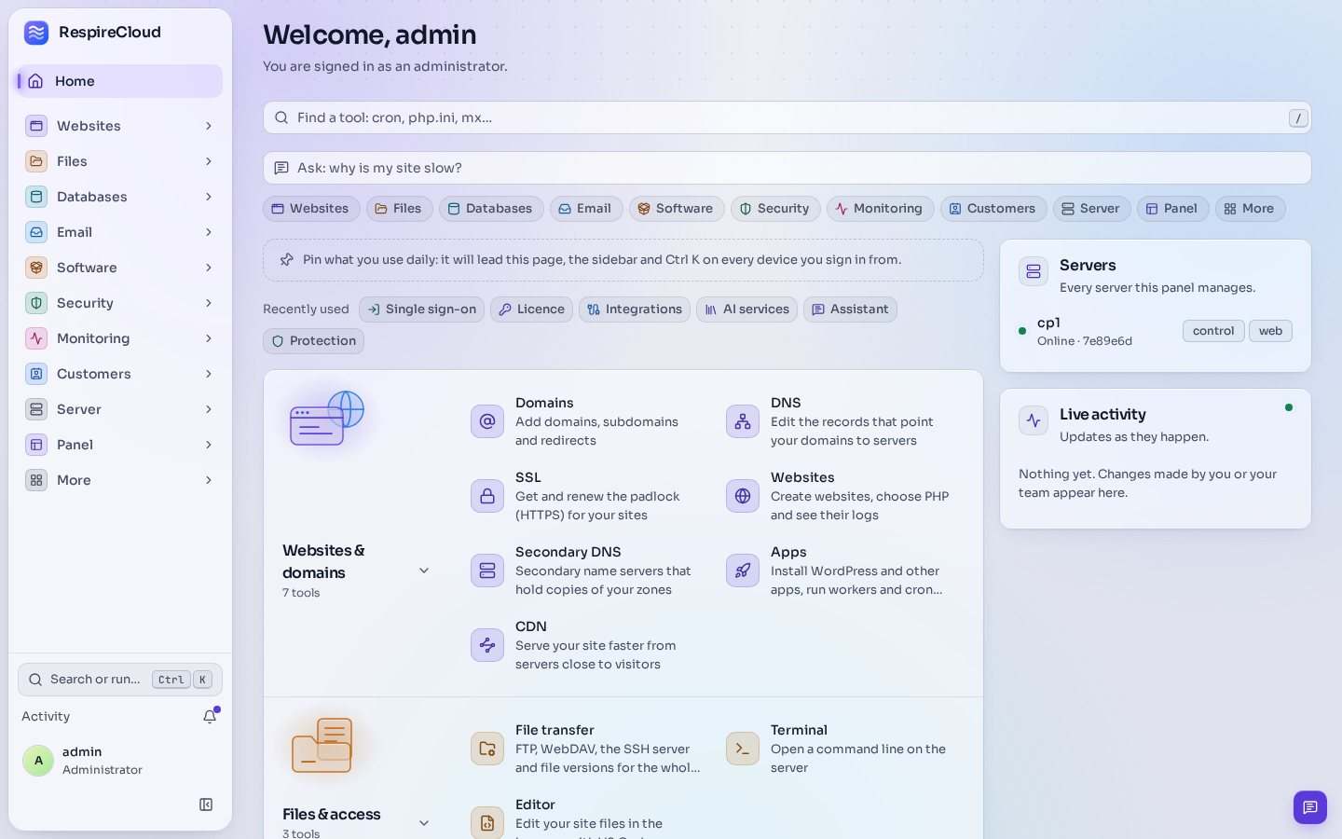Open recently used Single sign-on
Image resolution: width=1342 pixels, height=839 pixels.
tap(421, 309)
